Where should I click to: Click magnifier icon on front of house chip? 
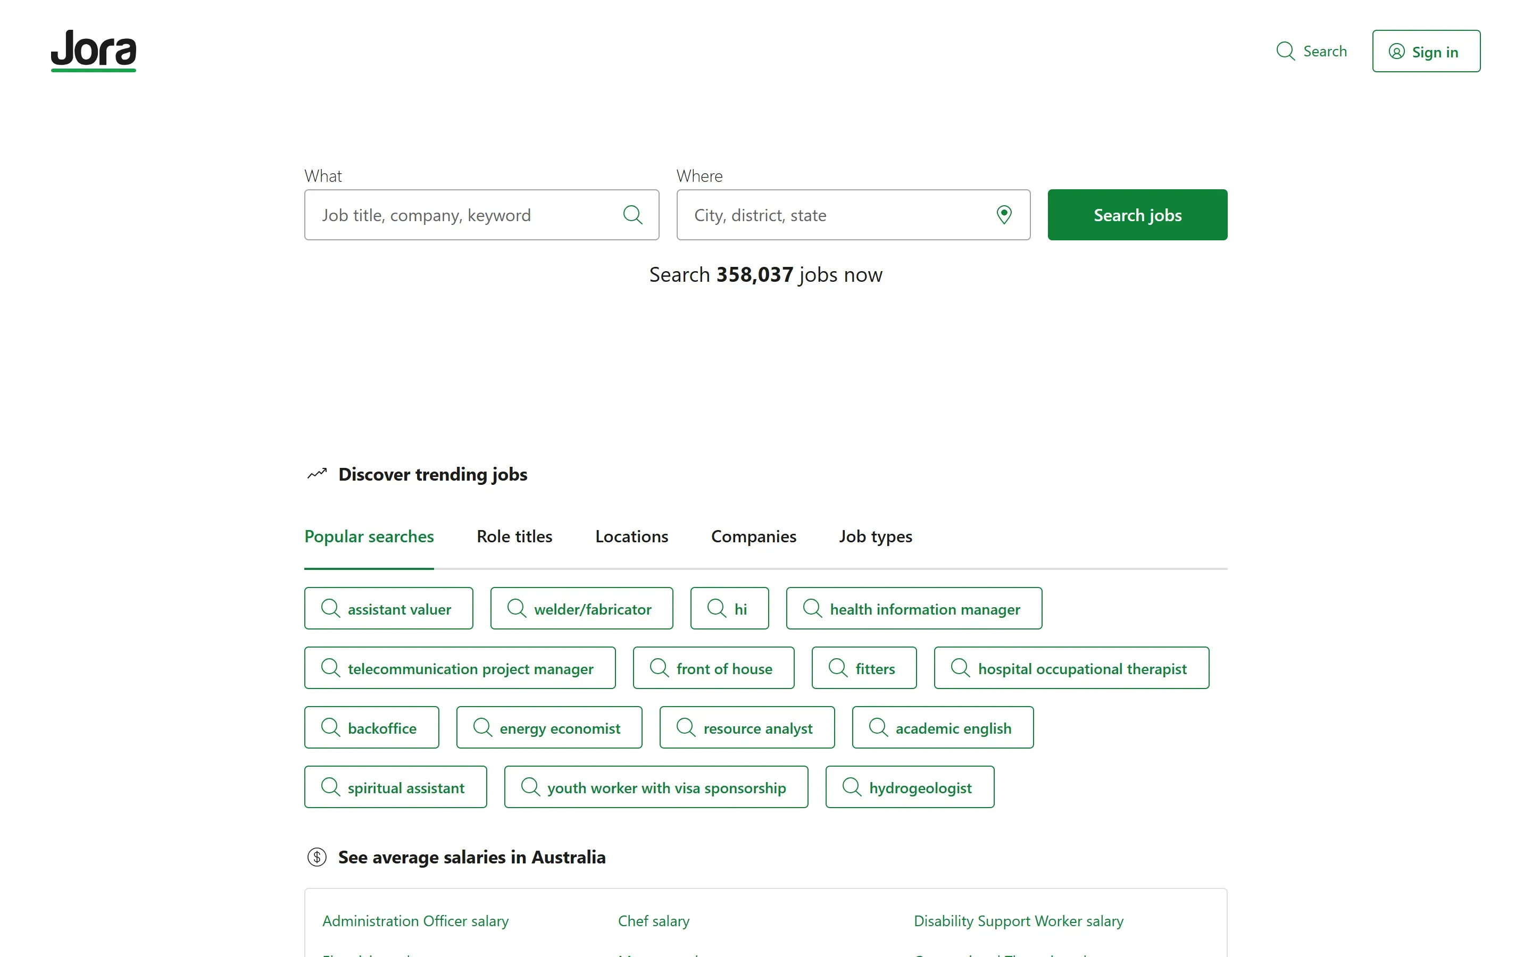pos(659,668)
